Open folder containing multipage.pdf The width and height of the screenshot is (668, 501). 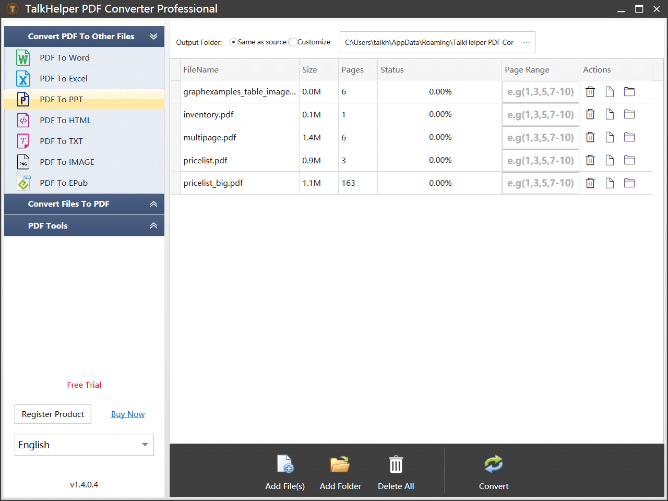click(629, 137)
